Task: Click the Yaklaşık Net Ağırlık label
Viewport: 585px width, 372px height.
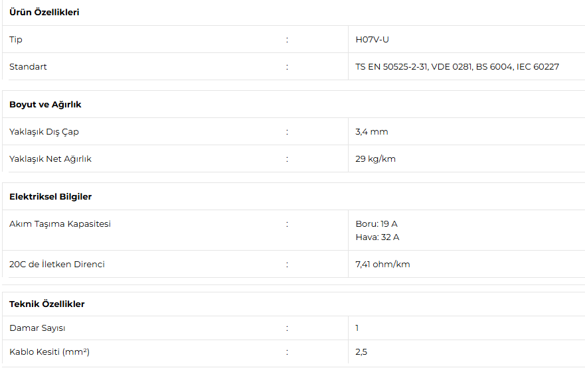Action: [50, 159]
